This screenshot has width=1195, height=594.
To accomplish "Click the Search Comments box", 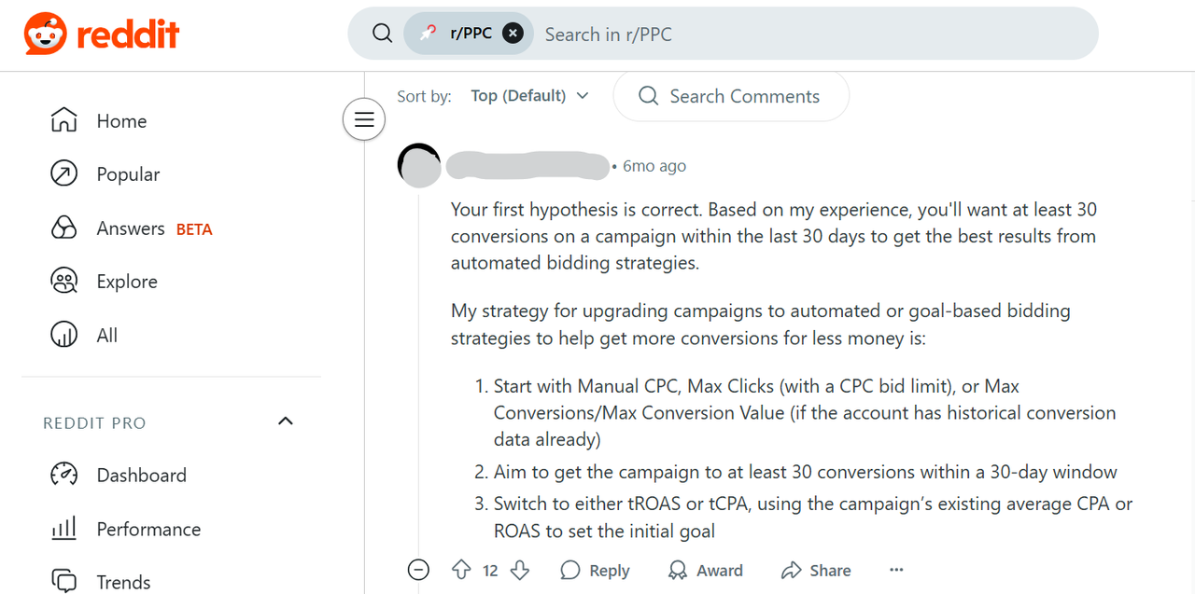I will pyautogui.click(x=731, y=96).
